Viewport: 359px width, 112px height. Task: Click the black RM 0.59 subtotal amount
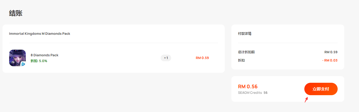tap(331, 52)
